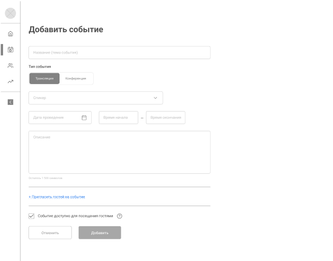Collapse the sidebar with the arrow icon
Image resolution: width=333 pixels, height=261 pixels.
[10, 102]
